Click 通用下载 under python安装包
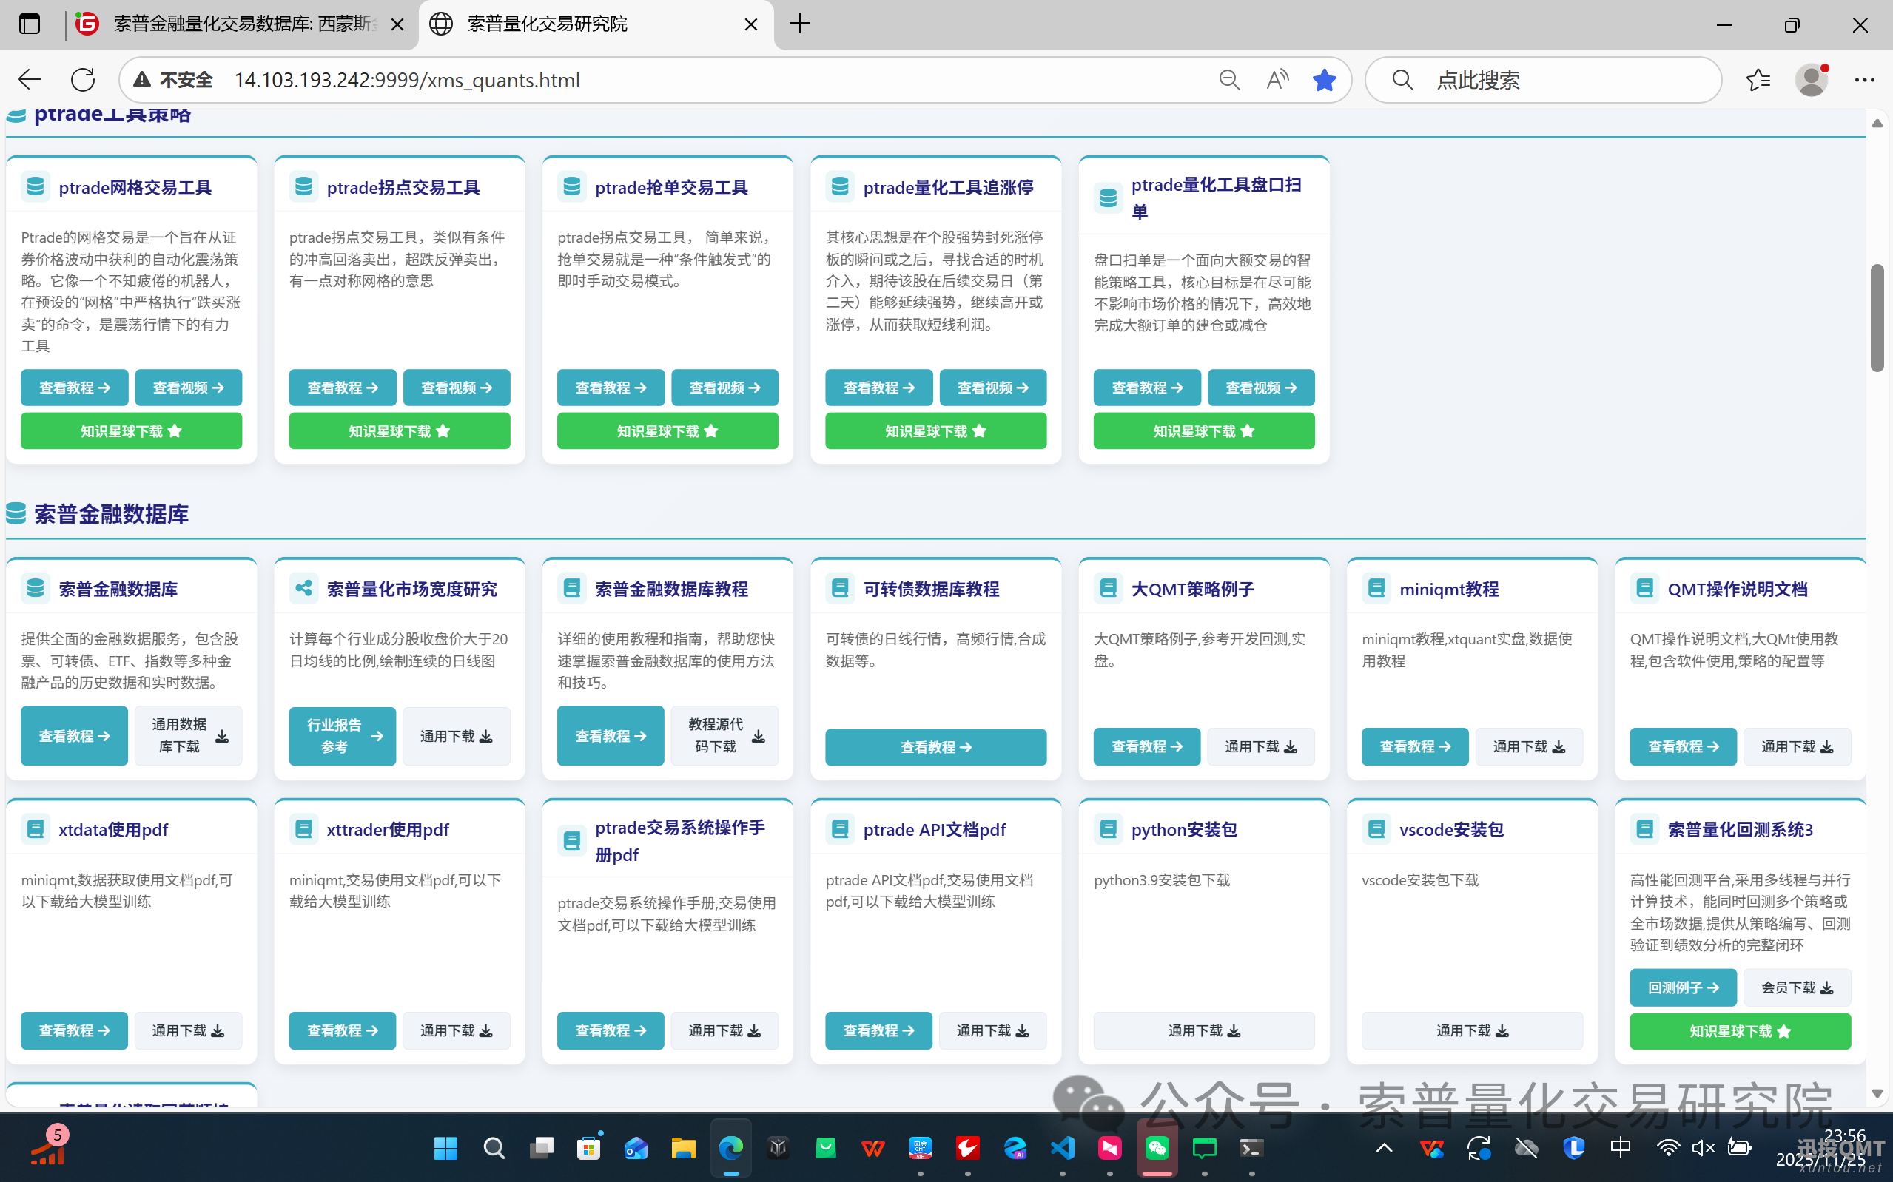 point(1203,1030)
